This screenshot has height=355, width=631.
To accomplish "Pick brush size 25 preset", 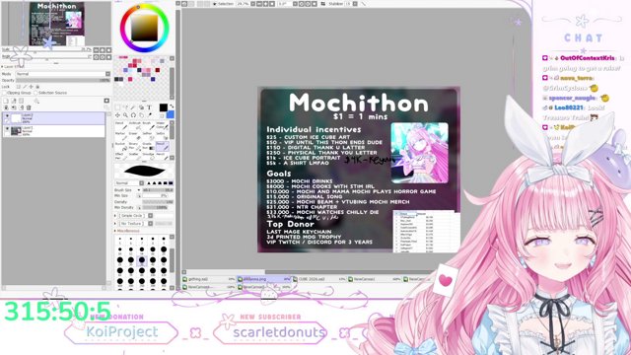I will pos(120,261).
